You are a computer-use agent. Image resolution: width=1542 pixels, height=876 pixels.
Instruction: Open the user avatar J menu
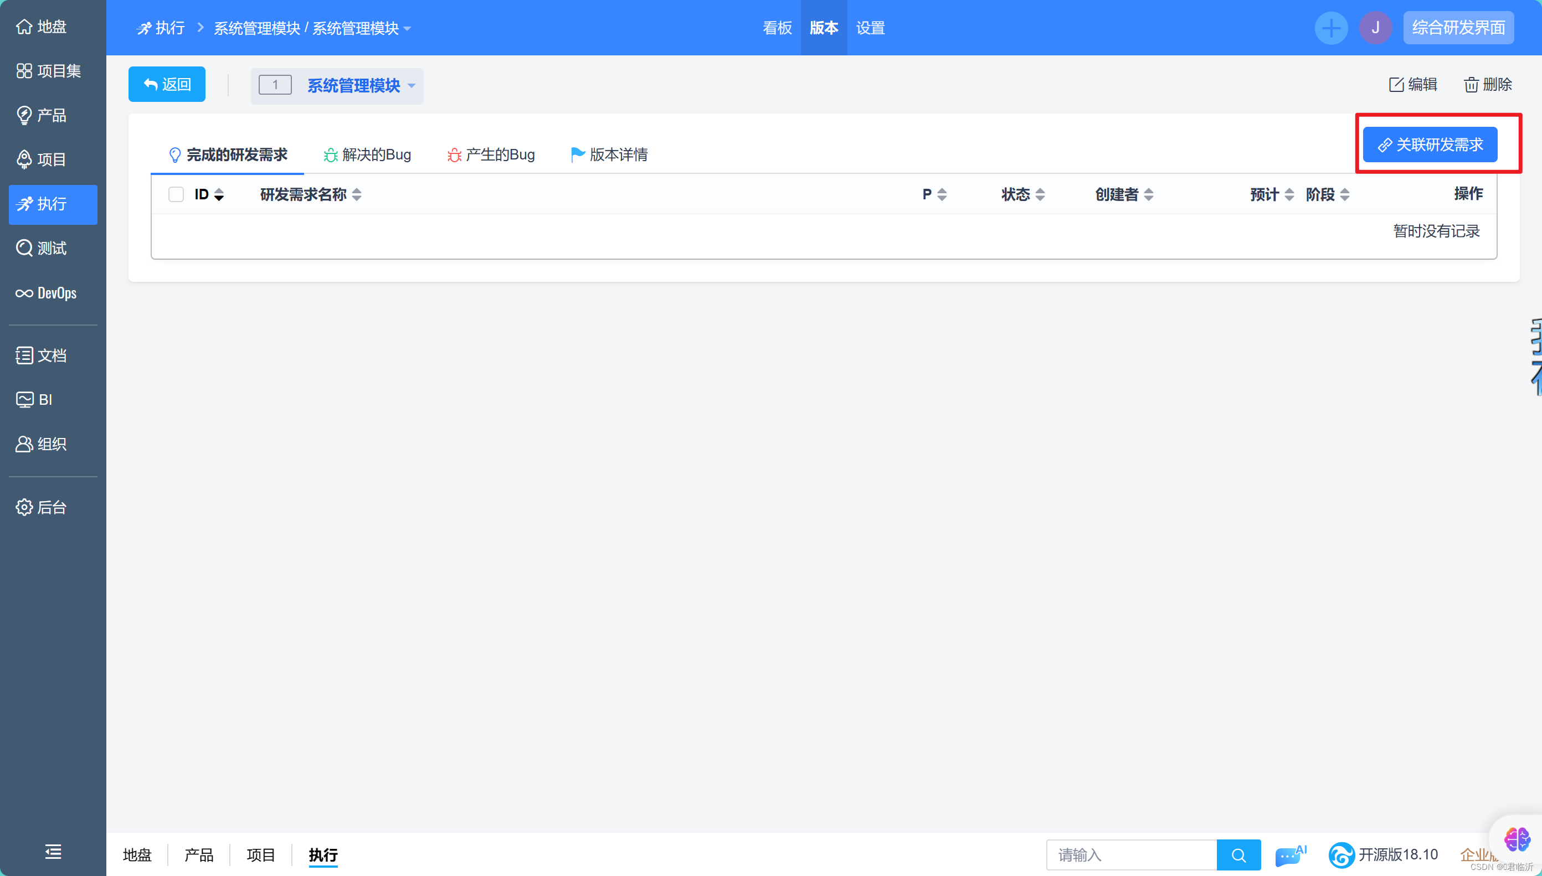point(1375,28)
